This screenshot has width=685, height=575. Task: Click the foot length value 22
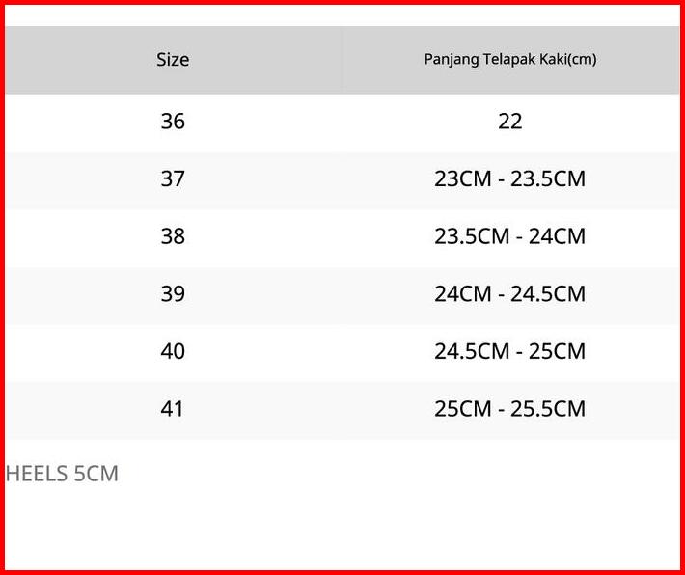click(510, 122)
